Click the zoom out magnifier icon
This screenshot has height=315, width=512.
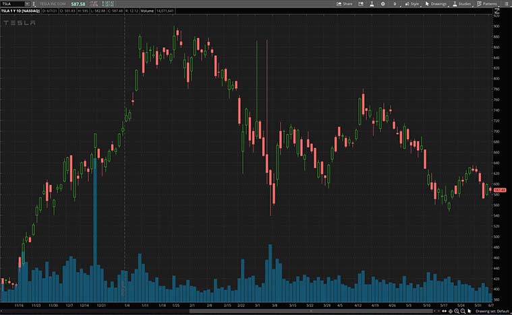pyautogui.click(x=463, y=311)
